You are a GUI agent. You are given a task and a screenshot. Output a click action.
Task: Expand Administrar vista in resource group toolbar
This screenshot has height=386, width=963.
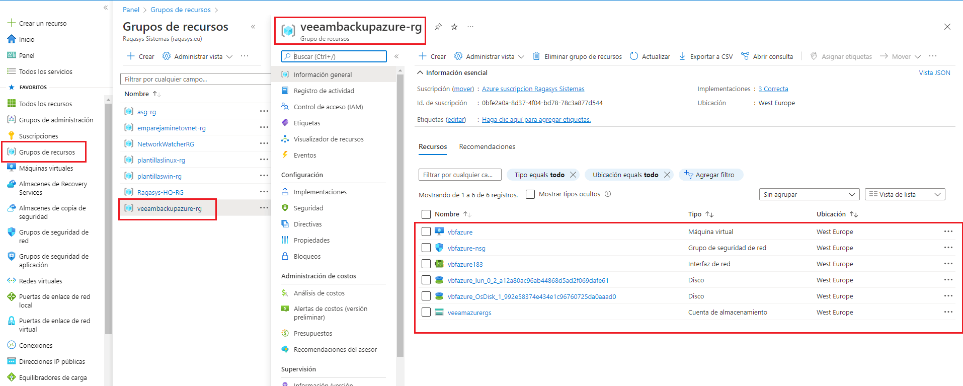tap(489, 56)
